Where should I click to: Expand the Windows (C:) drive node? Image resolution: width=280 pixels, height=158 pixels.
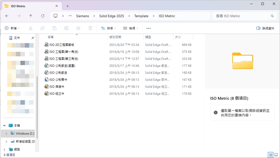pos(6,133)
